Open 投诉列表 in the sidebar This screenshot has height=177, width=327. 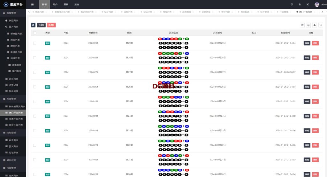(13, 91)
